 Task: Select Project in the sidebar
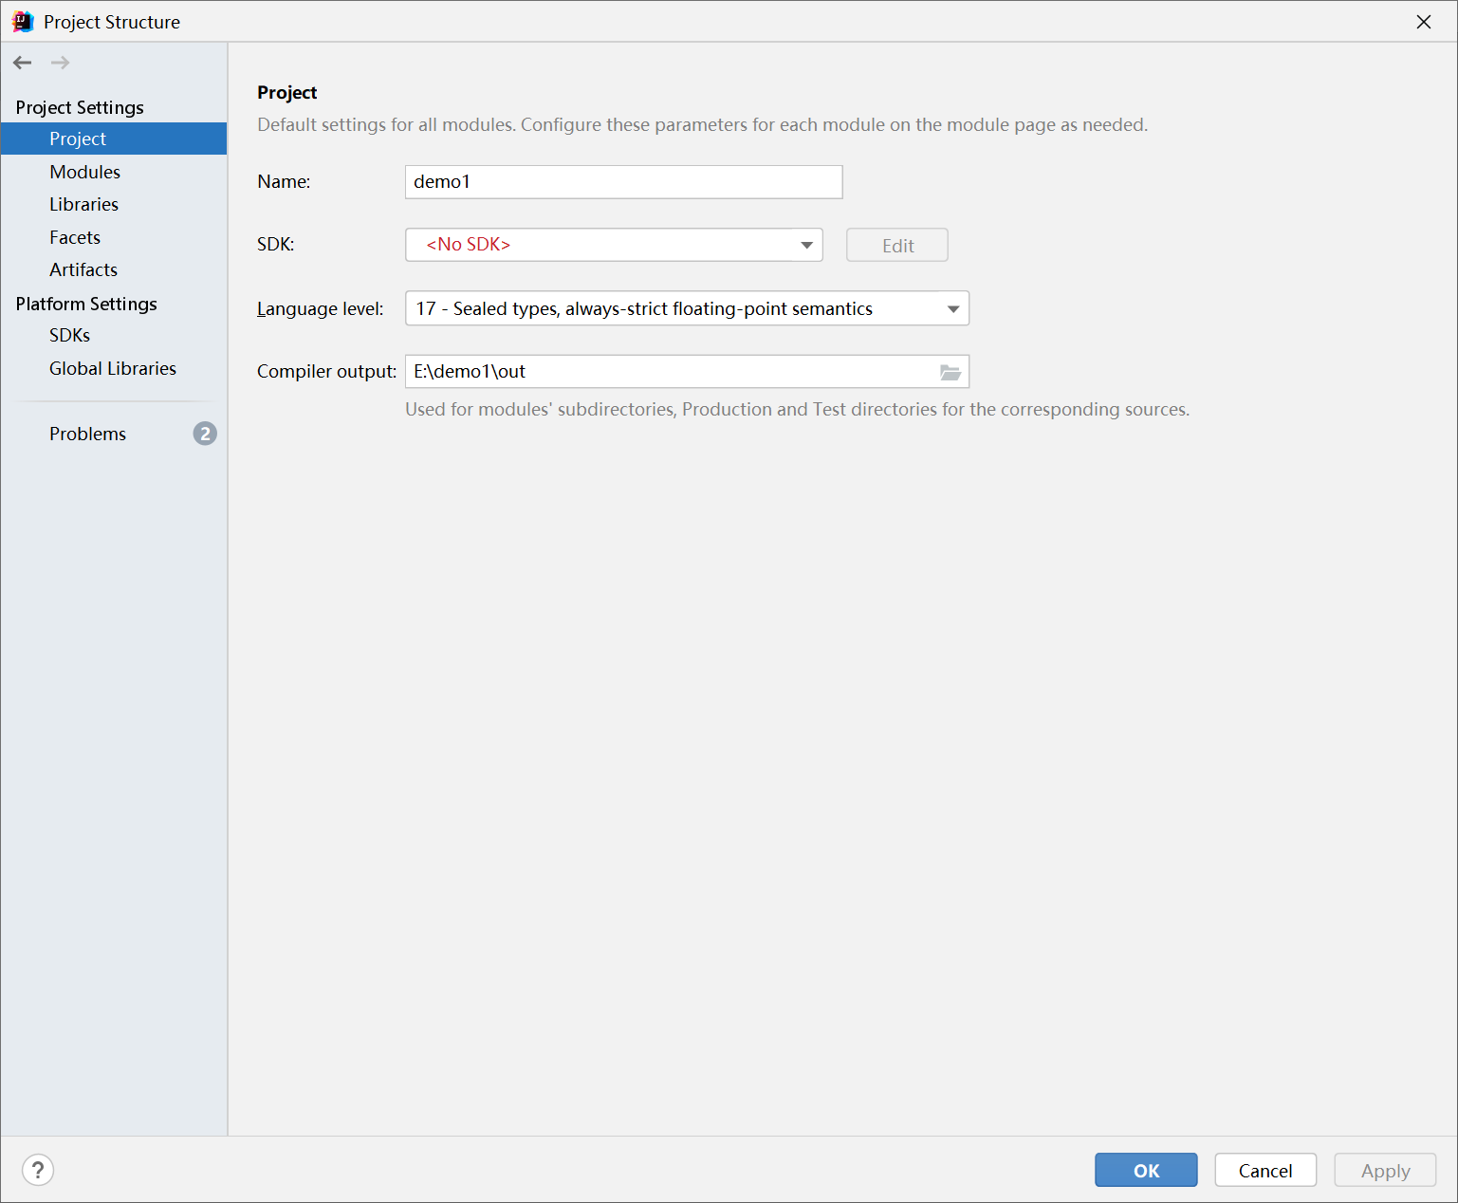[114, 139]
